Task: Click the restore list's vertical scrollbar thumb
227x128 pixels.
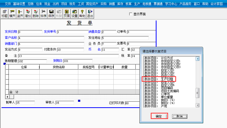Action: [x=197, y=93]
